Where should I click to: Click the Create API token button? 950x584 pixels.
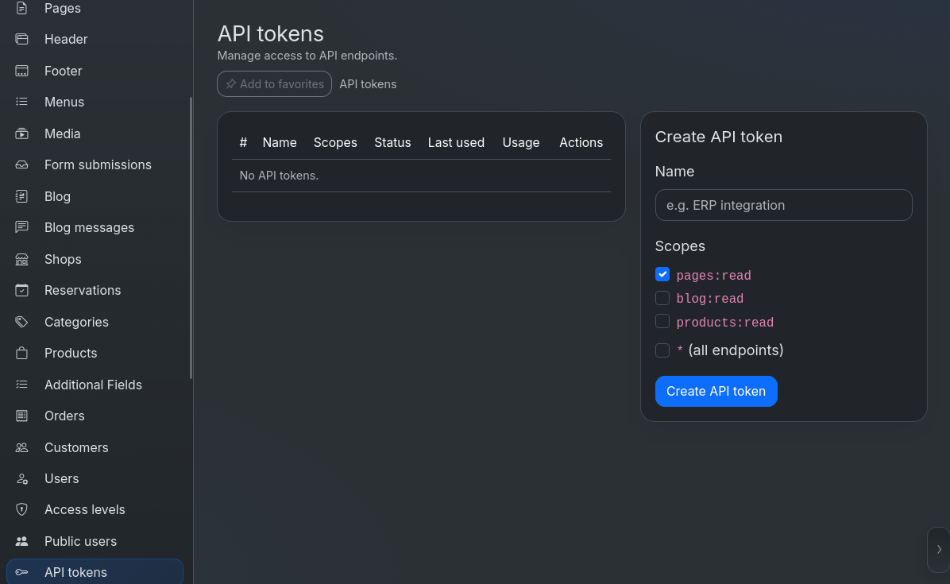(x=716, y=392)
